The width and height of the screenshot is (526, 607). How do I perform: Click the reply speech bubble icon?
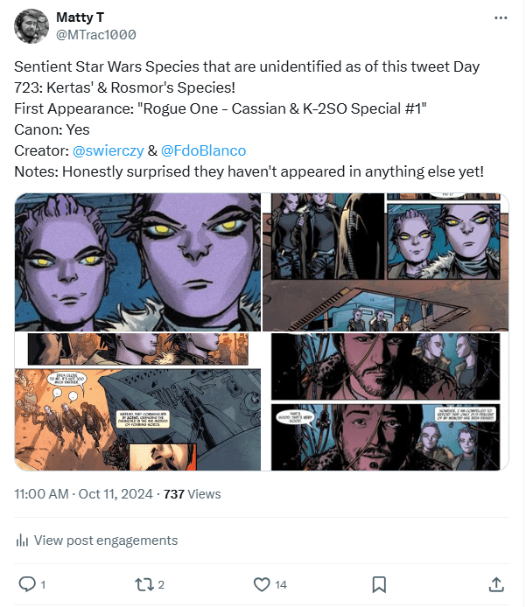[x=27, y=583]
